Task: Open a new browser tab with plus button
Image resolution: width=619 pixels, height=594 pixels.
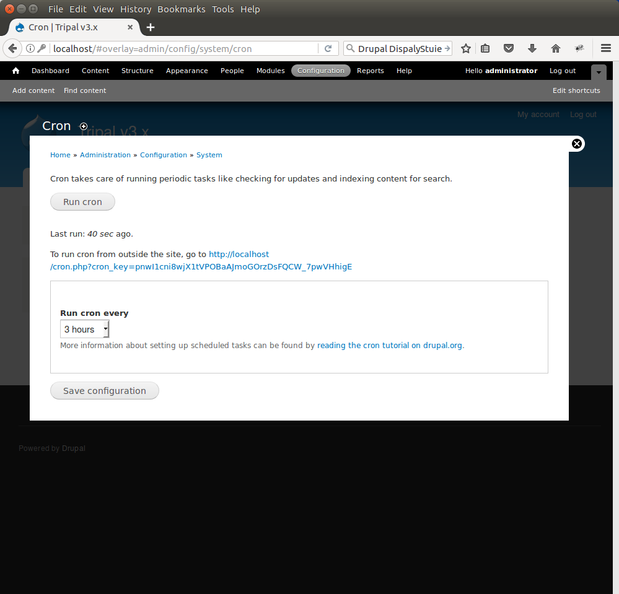Action: (151, 27)
